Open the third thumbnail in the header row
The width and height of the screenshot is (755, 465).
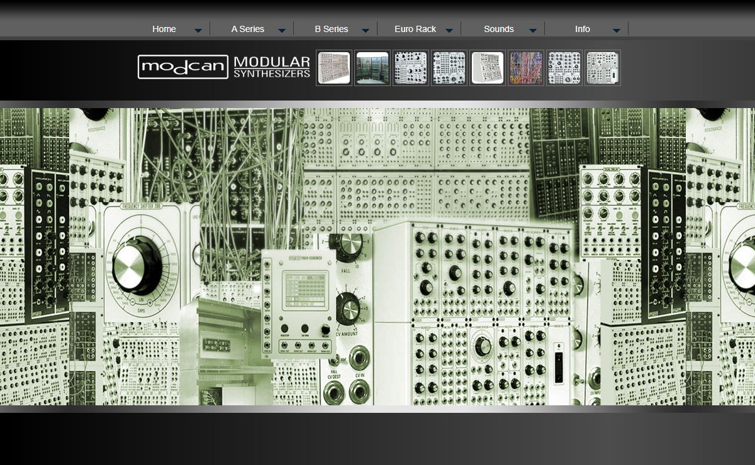pos(411,68)
